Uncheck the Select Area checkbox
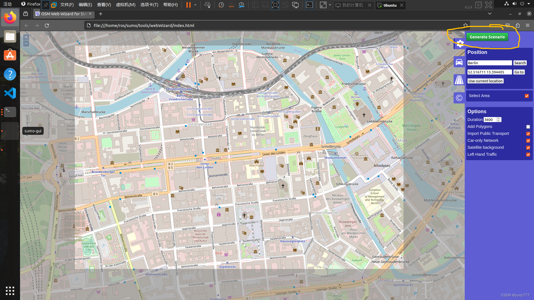 [x=526, y=96]
